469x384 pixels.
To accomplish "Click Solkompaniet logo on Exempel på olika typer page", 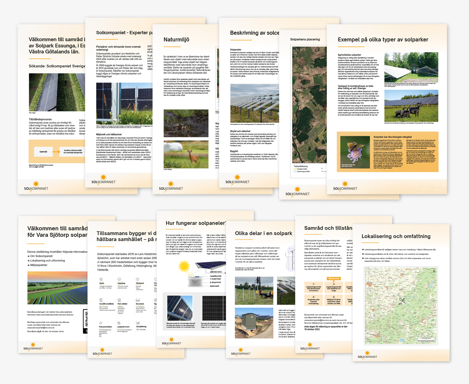I will pyautogui.click(x=345, y=186).
